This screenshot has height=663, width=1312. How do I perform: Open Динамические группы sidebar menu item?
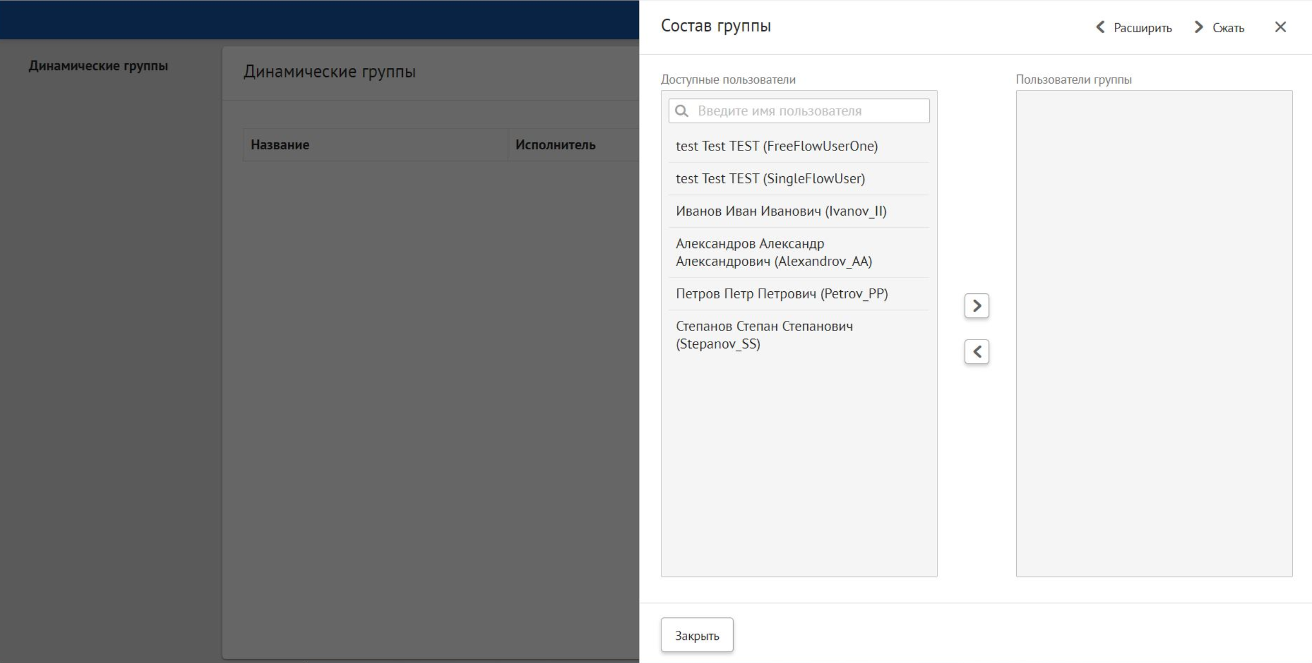[x=98, y=66]
